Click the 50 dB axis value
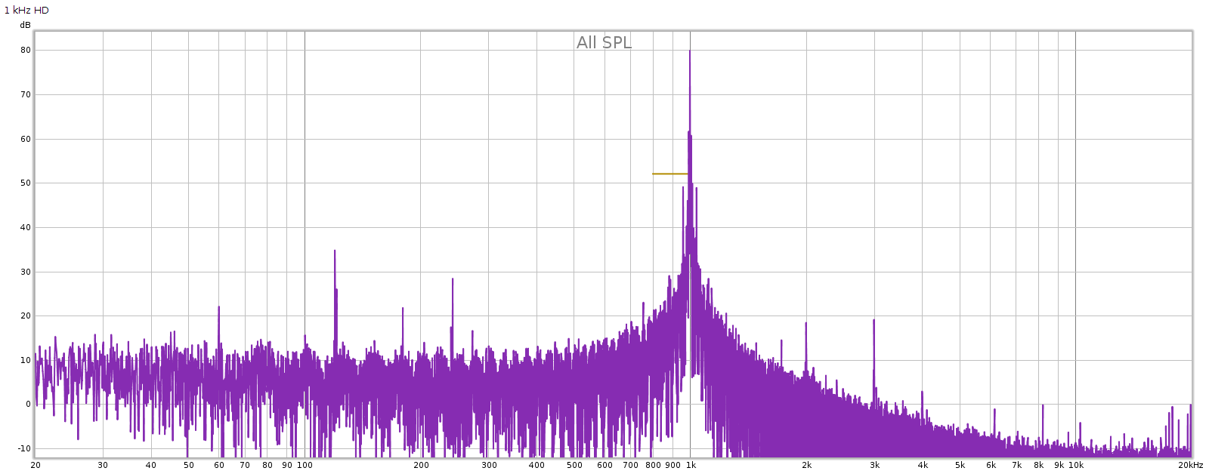The image size is (1209, 474). pos(26,183)
